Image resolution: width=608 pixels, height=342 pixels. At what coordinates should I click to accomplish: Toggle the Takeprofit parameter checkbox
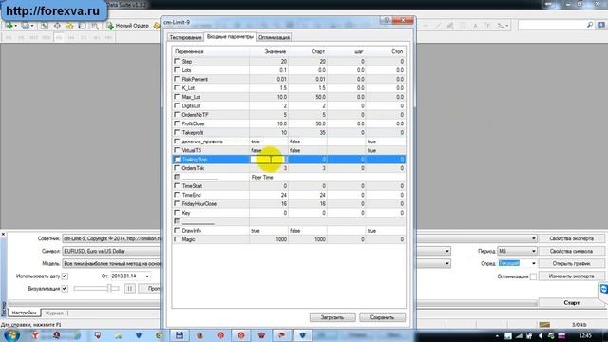[x=177, y=132]
